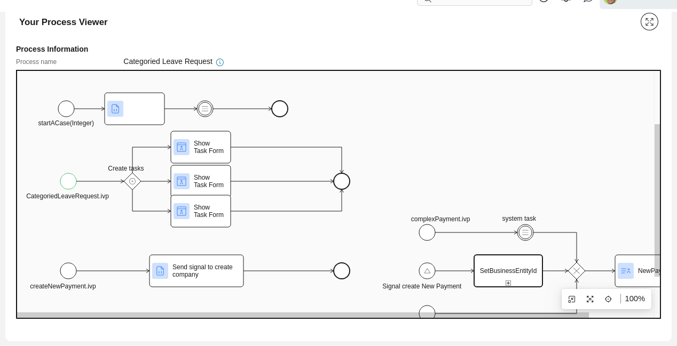Click the Create tasks gateway diamond
The width and height of the screenshot is (677, 346).
pos(132,181)
